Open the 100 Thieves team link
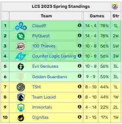The height and width of the screenshot is (124, 122). (44, 46)
